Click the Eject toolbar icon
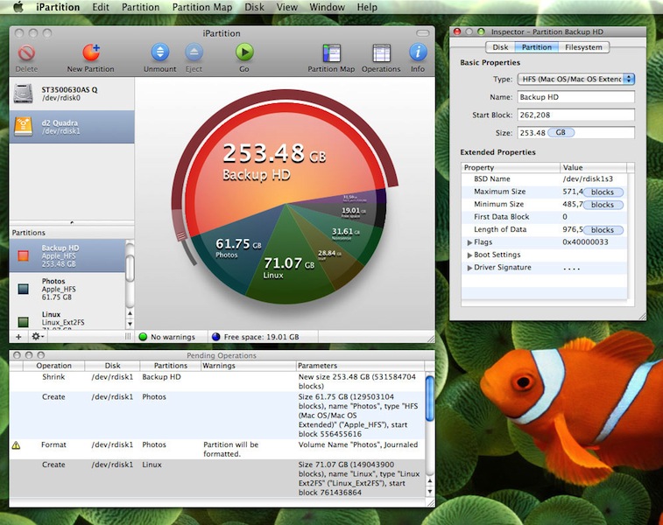 pyautogui.click(x=194, y=53)
